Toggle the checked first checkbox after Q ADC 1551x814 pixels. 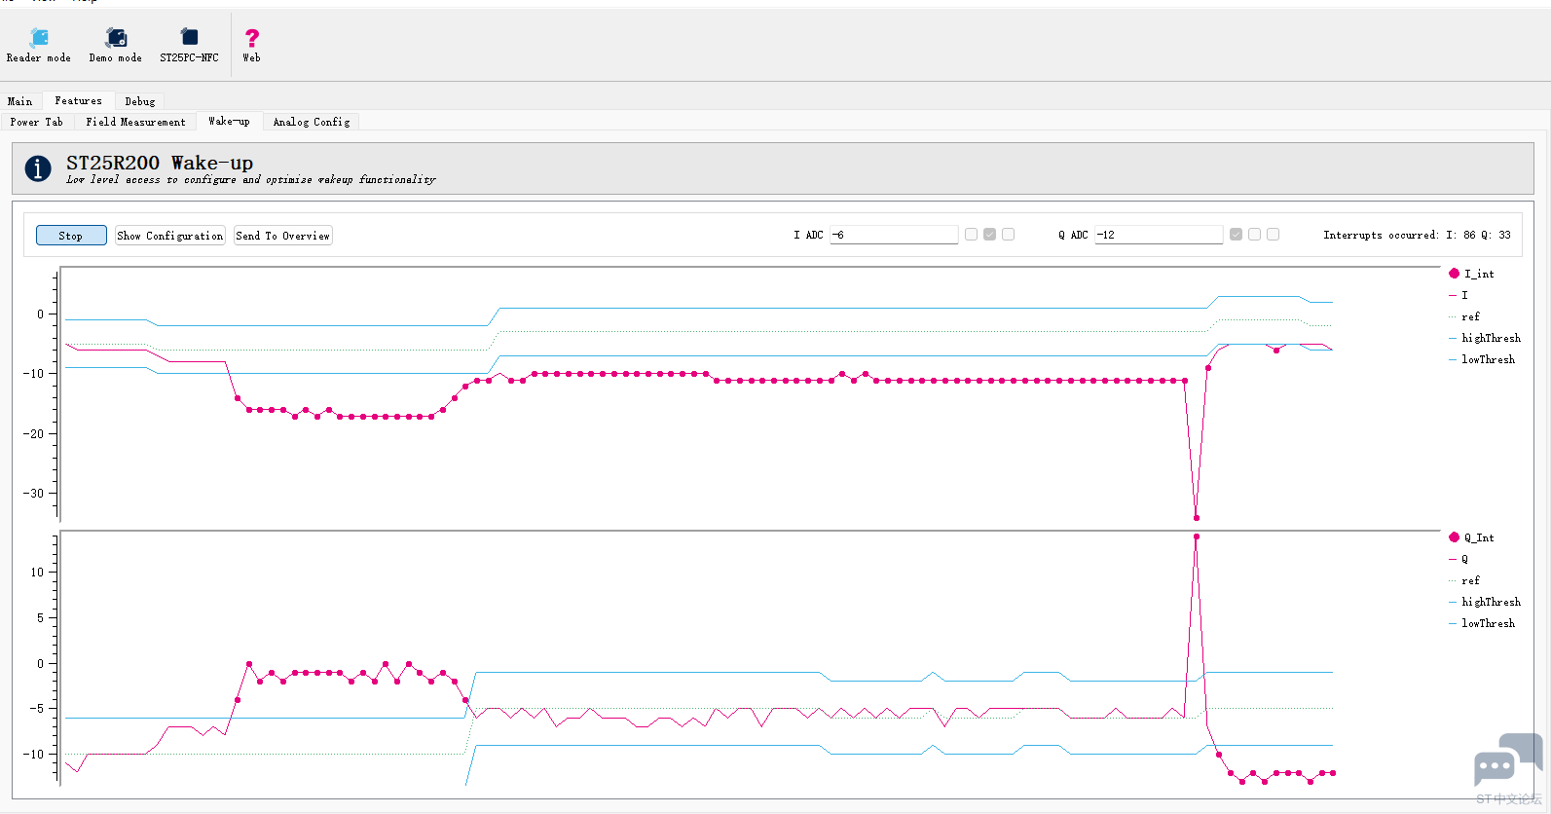pyautogui.click(x=1236, y=235)
